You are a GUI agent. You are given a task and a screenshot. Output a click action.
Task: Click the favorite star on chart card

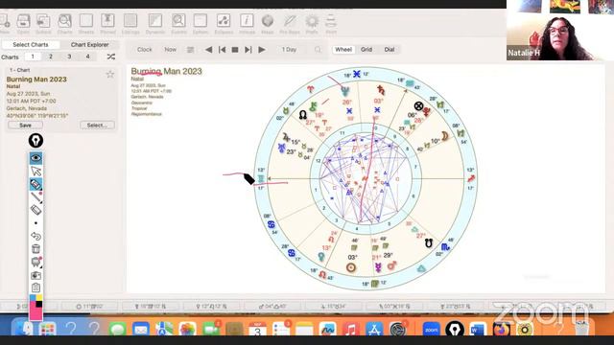[x=110, y=75]
